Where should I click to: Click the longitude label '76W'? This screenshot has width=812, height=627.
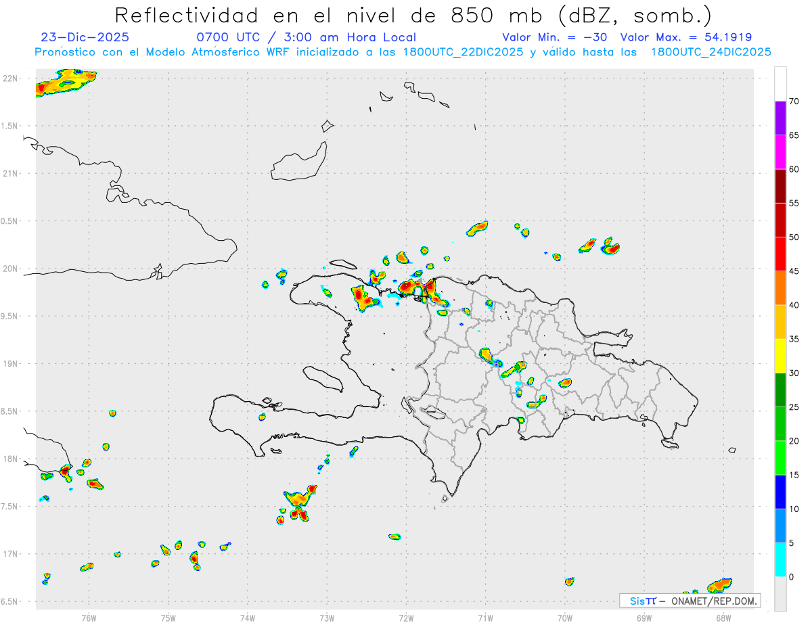89,618
